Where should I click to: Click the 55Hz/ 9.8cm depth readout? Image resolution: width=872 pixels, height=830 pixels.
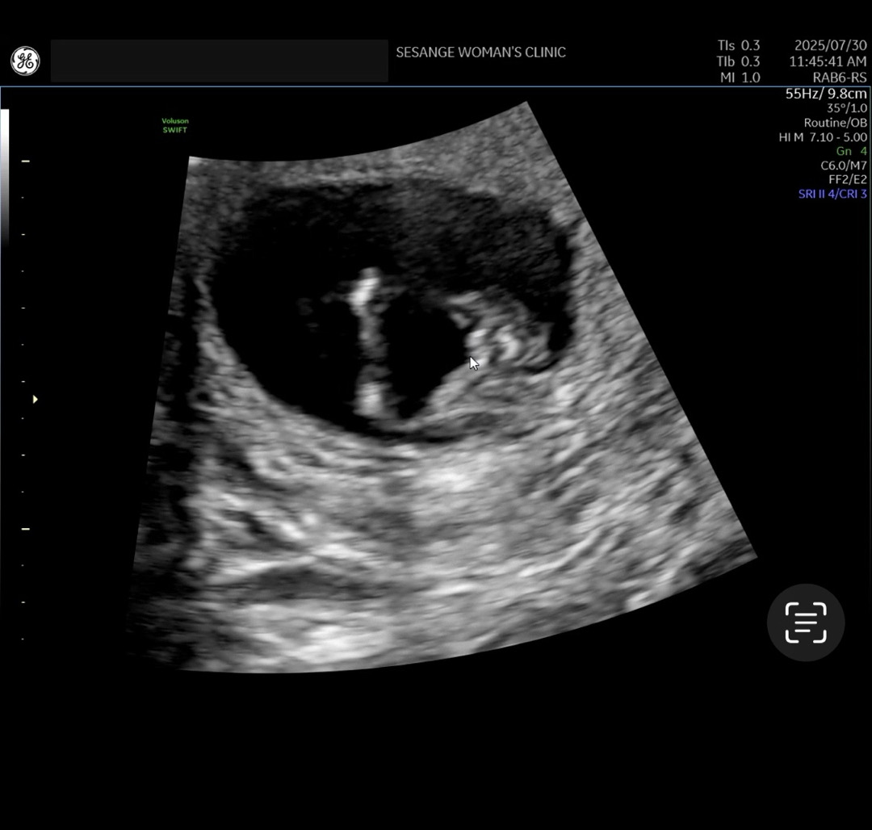826,94
